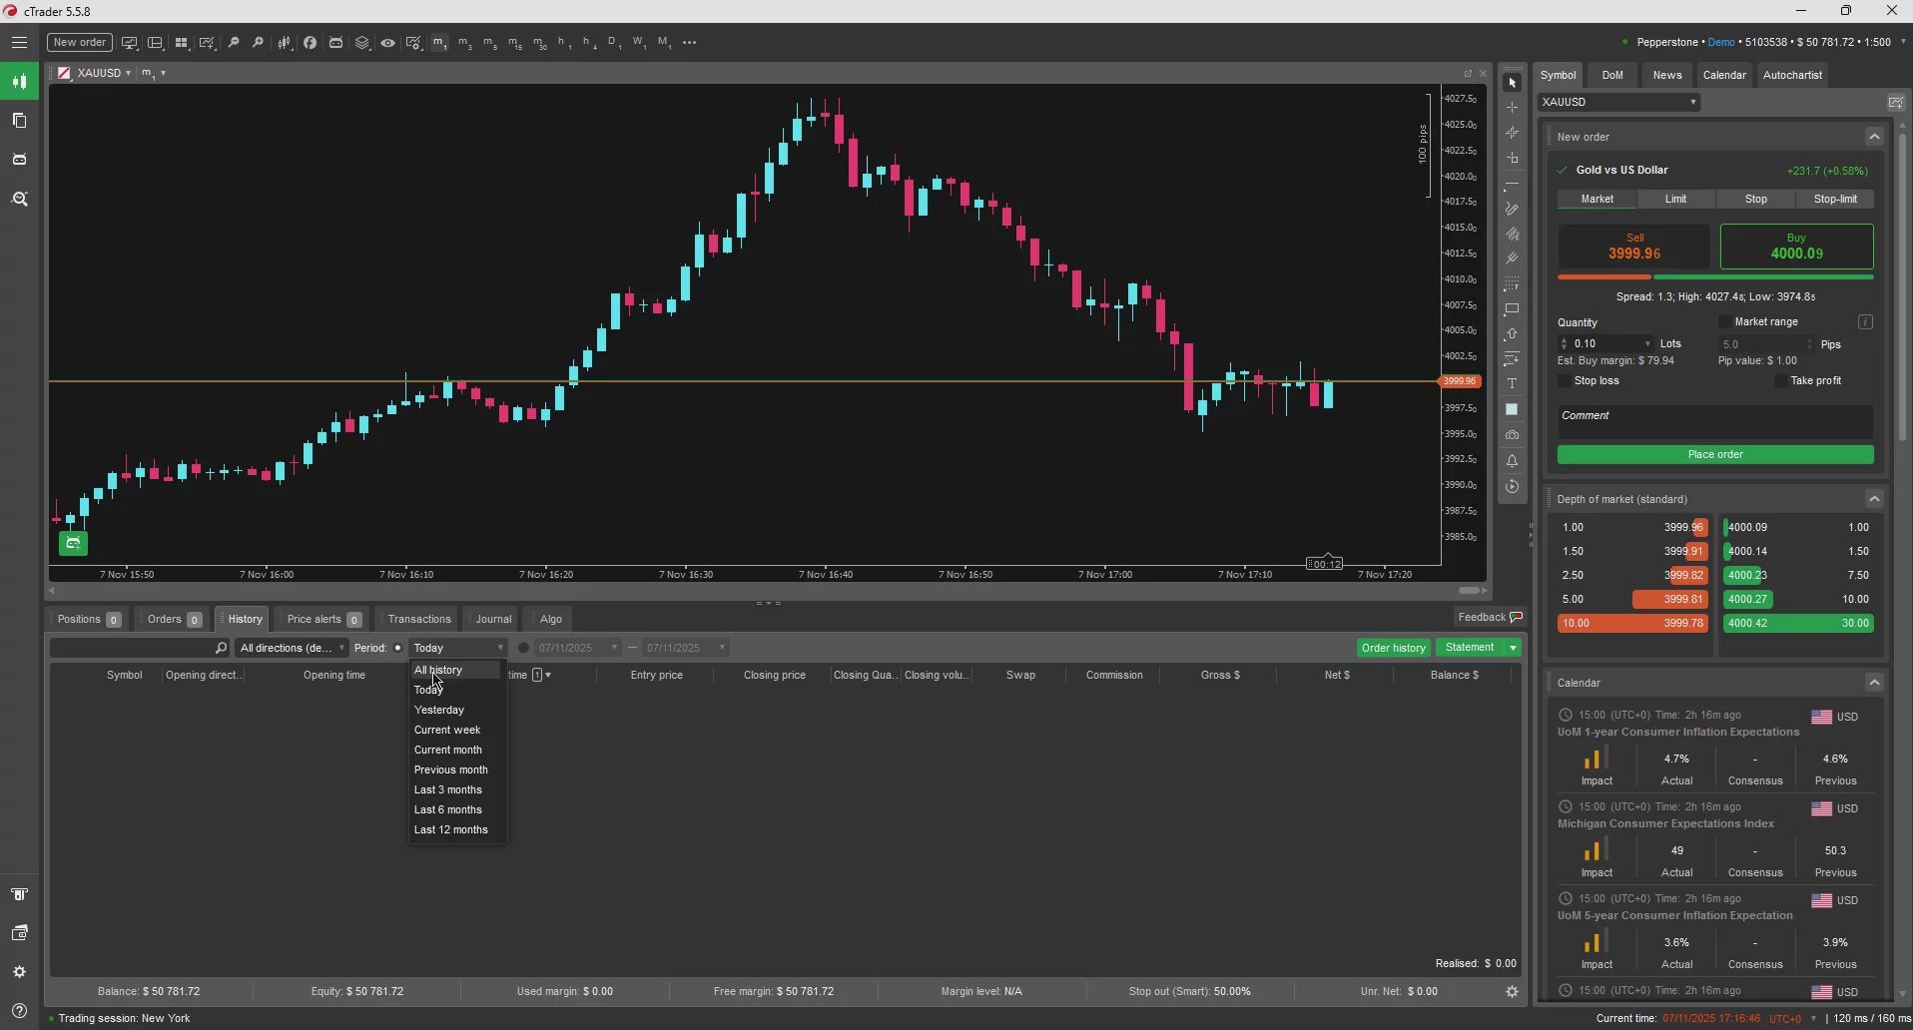Open the All directions filter dropdown

click(291, 648)
